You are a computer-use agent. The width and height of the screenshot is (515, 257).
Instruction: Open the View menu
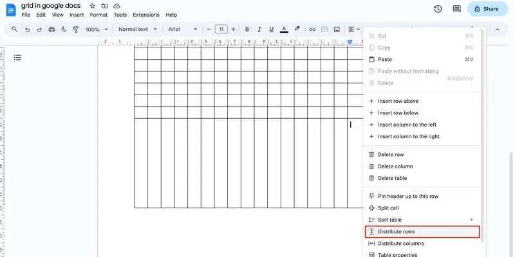pos(58,15)
